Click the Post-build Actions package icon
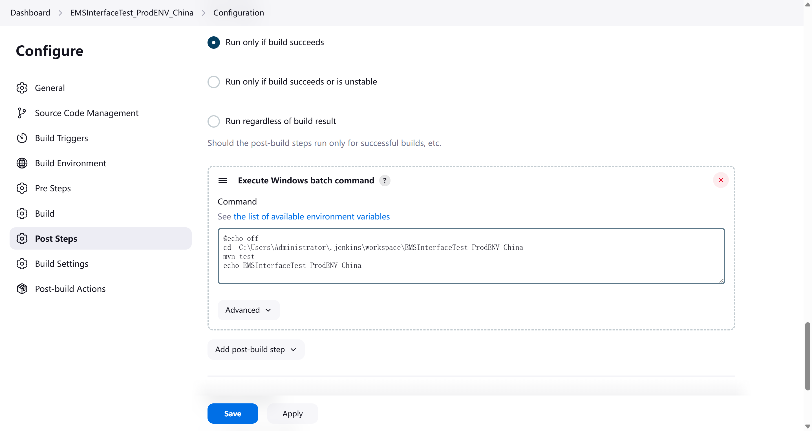Image resolution: width=812 pixels, height=431 pixels. click(22, 288)
